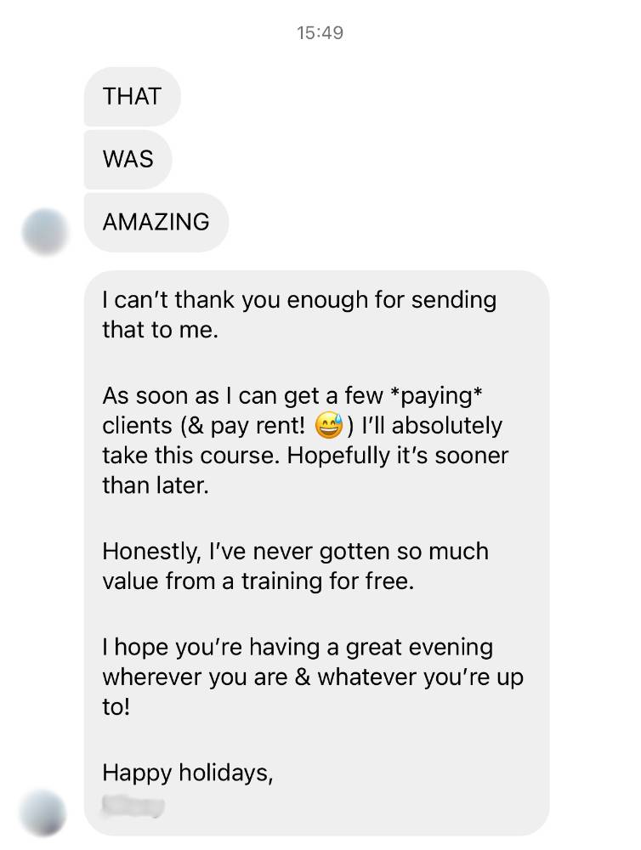
Task: Tap the 'to!' word in the message
Action: pos(116,707)
